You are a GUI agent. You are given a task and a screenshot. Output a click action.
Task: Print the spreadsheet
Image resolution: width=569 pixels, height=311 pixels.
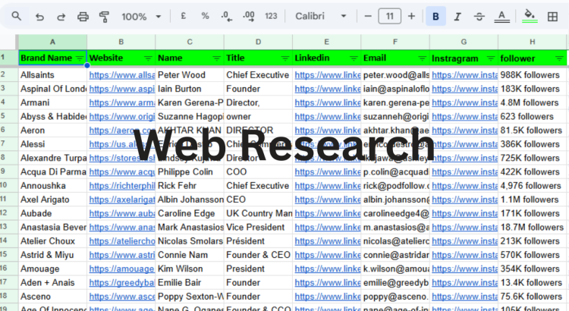[x=83, y=17]
